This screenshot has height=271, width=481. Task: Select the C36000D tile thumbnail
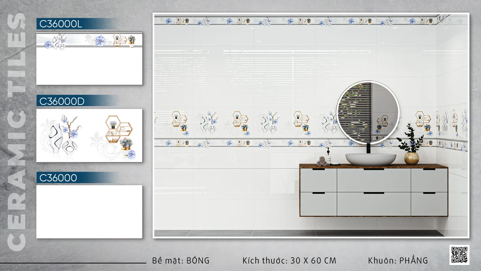click(89, 135)
